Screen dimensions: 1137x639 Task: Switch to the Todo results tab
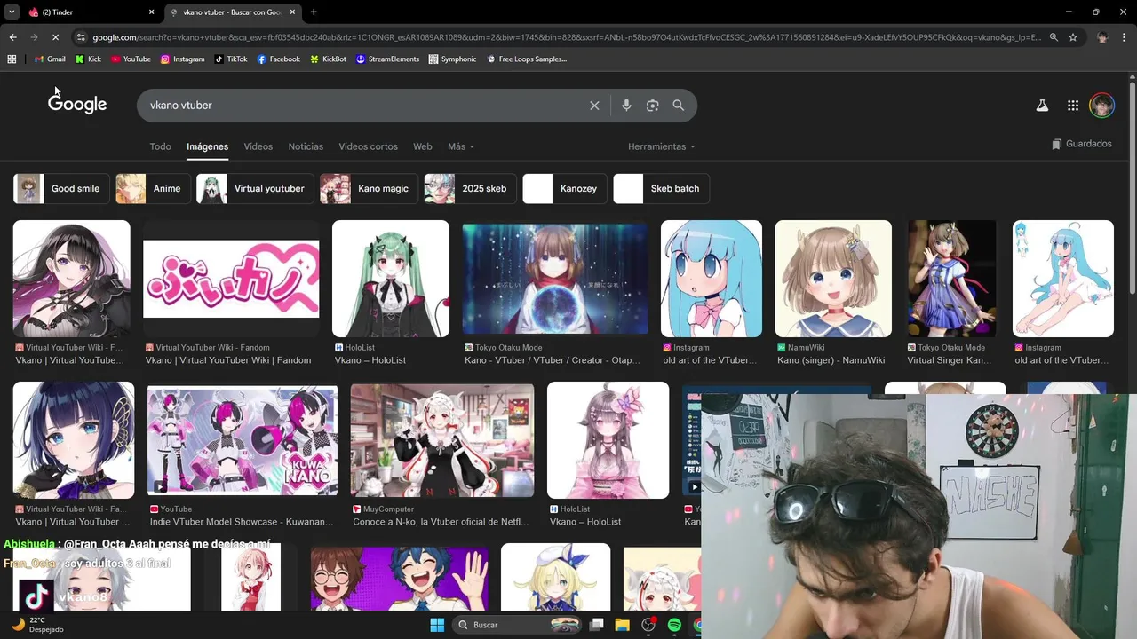pos(160,146)
